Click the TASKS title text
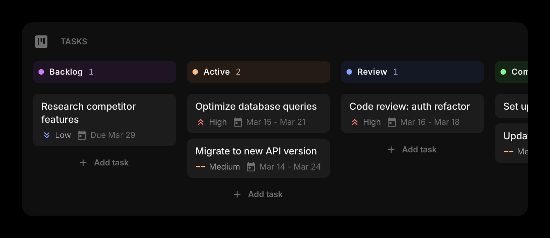550x238 pixels. pyautogui.click(x=74, y=42)
